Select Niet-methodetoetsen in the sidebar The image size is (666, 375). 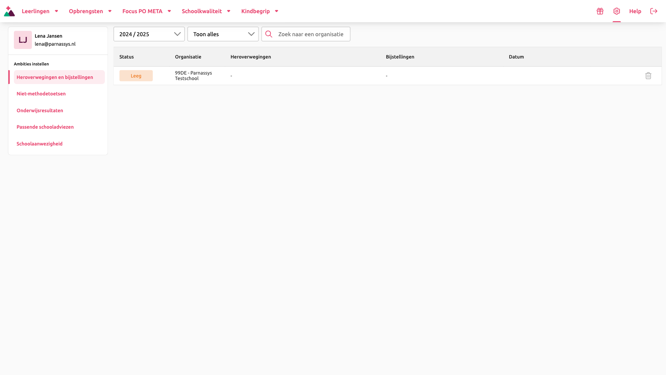tap(41, 94)
